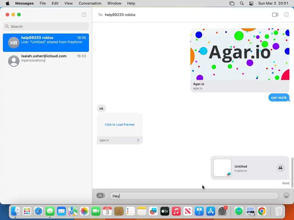This screenshot has width=294, height=220.
Task: Click the HR contact avatar
Action: 14,43
